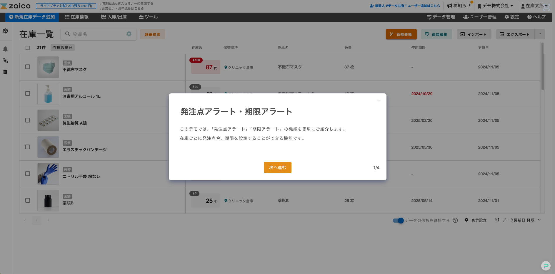Open the データ管理 menu

441,17
